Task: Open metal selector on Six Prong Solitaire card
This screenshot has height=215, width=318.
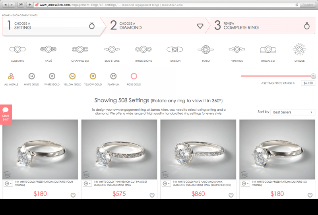Action: pyautogui.click(x=245, y=184)
